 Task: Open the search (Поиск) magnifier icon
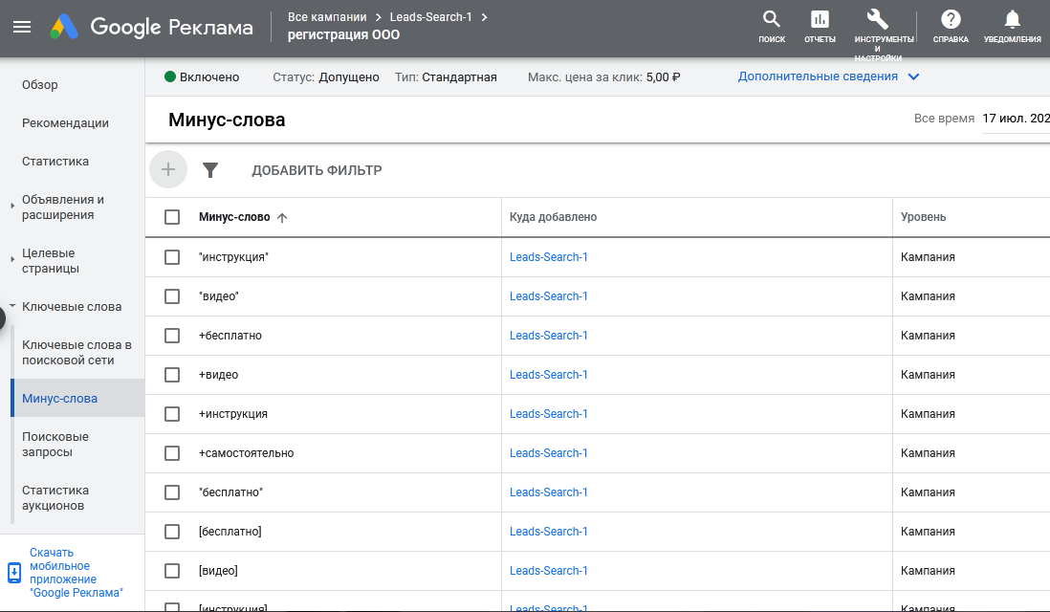772,19
